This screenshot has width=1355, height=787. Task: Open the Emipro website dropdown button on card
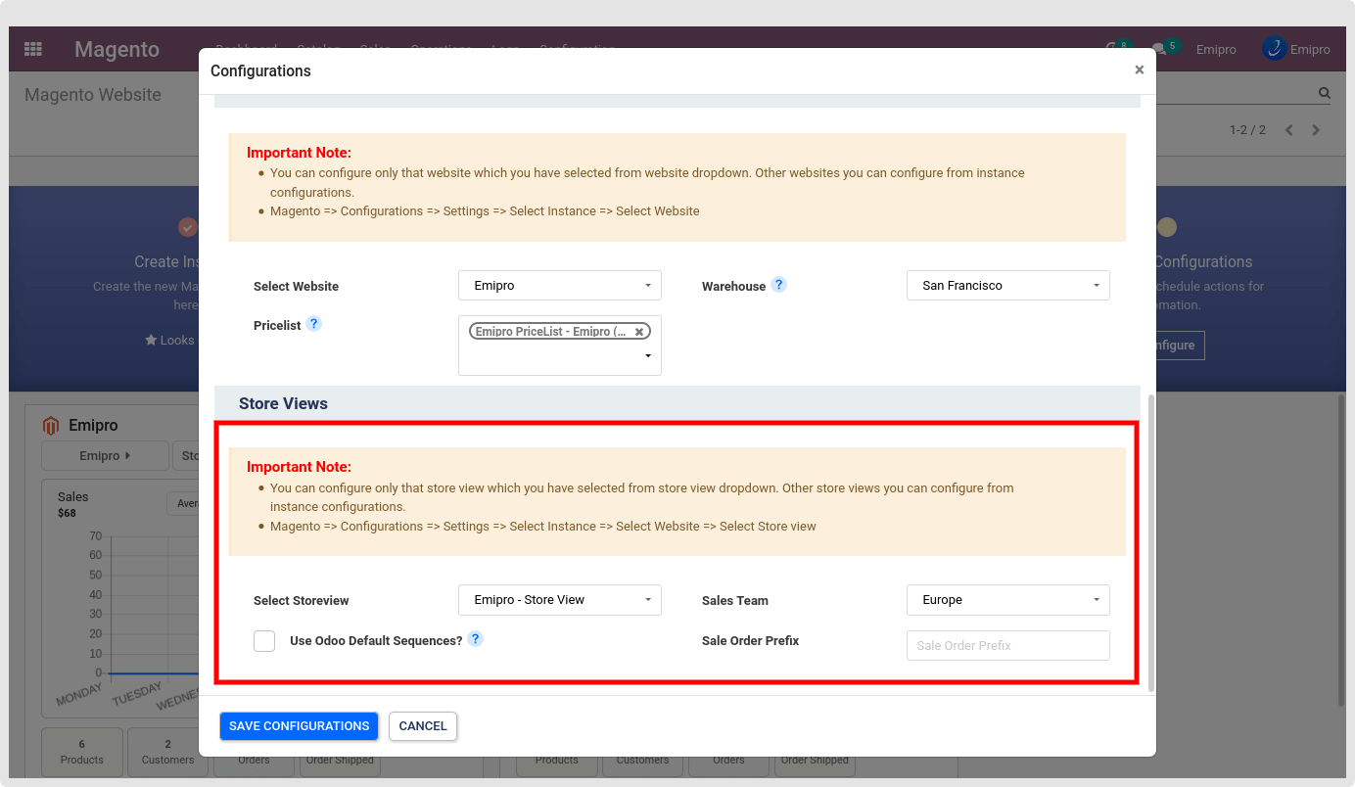coord(105,456)
